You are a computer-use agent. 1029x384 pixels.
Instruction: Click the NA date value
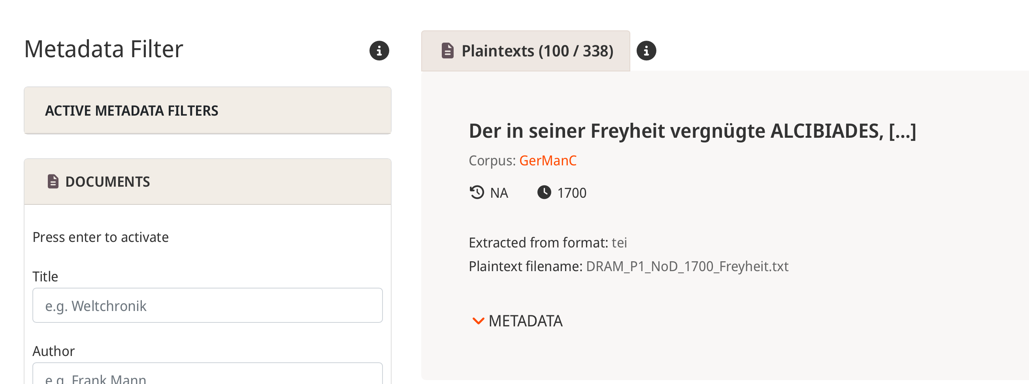[499, 193]
